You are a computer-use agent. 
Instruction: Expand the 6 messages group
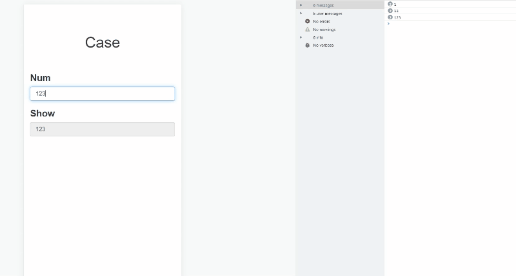pos(301,5)
